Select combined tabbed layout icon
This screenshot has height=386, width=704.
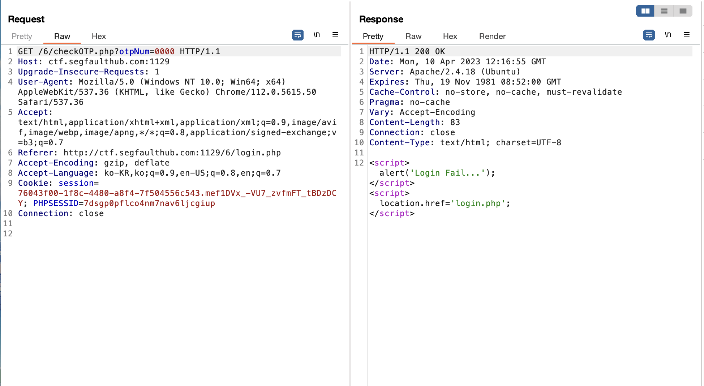[683, 11]
